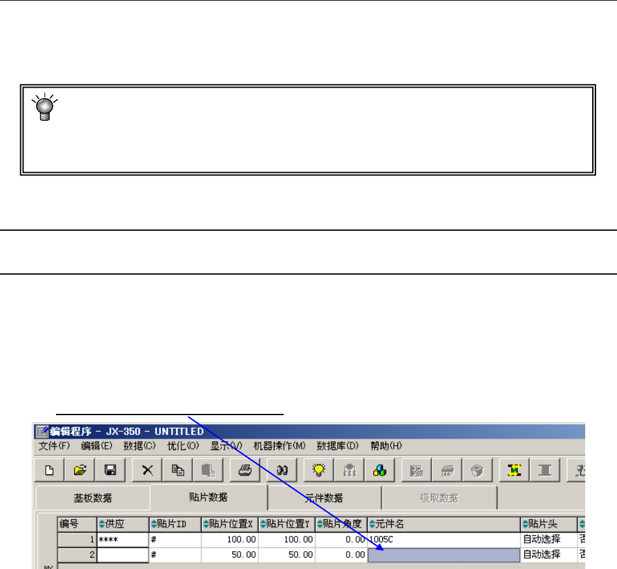Sort by the 贴片角度 column header
This screenshot has height=569, width=617.
click(341, 524)
